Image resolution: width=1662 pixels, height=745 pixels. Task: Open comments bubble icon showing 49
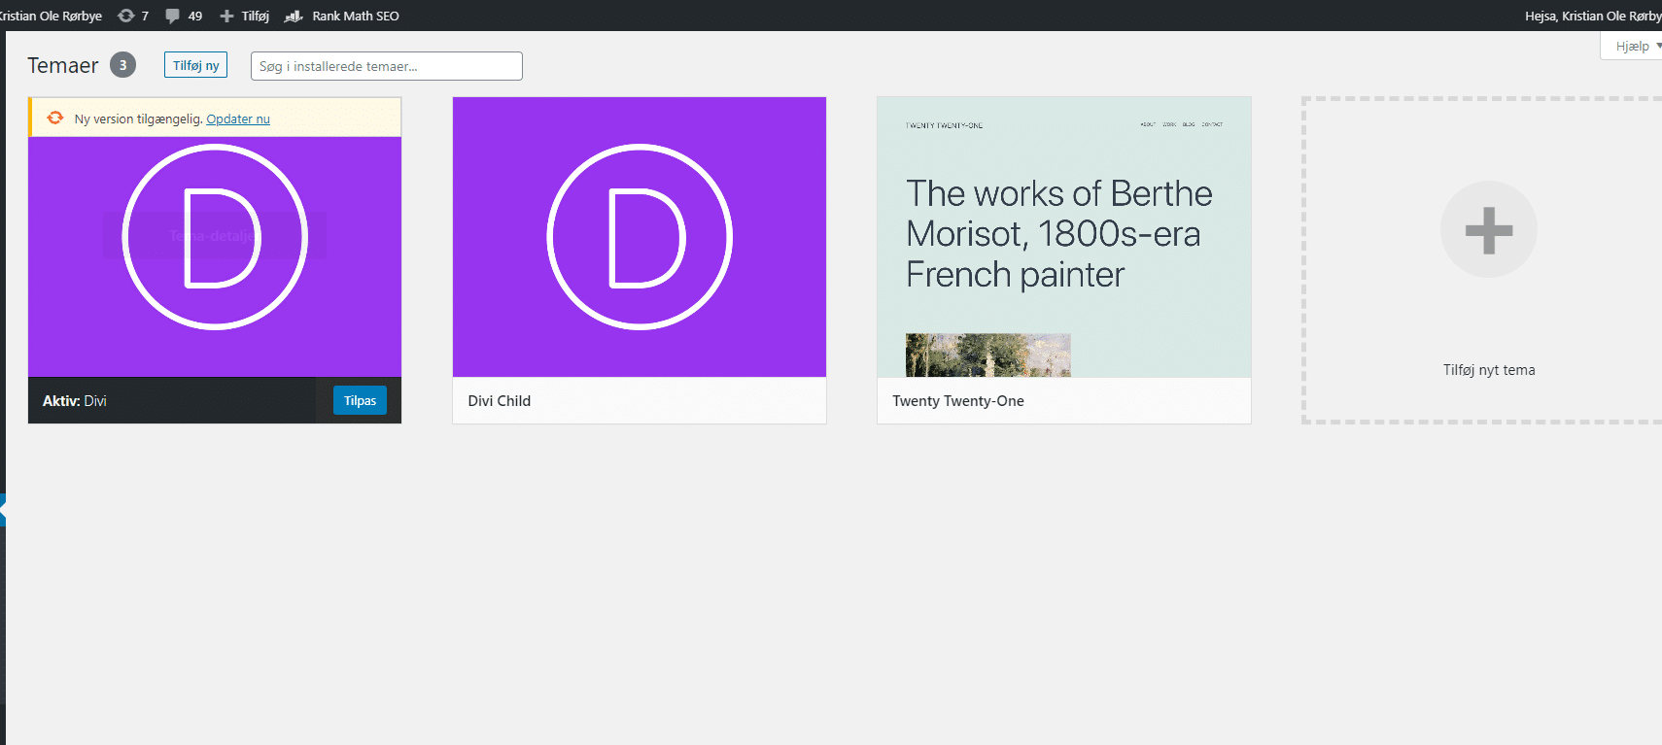click(172, 16)
